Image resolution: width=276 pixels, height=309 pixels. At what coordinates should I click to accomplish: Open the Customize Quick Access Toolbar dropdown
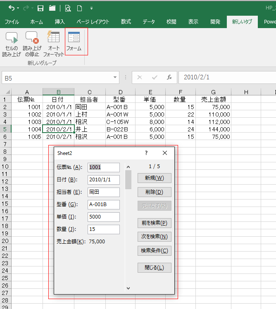coord(91,8)
